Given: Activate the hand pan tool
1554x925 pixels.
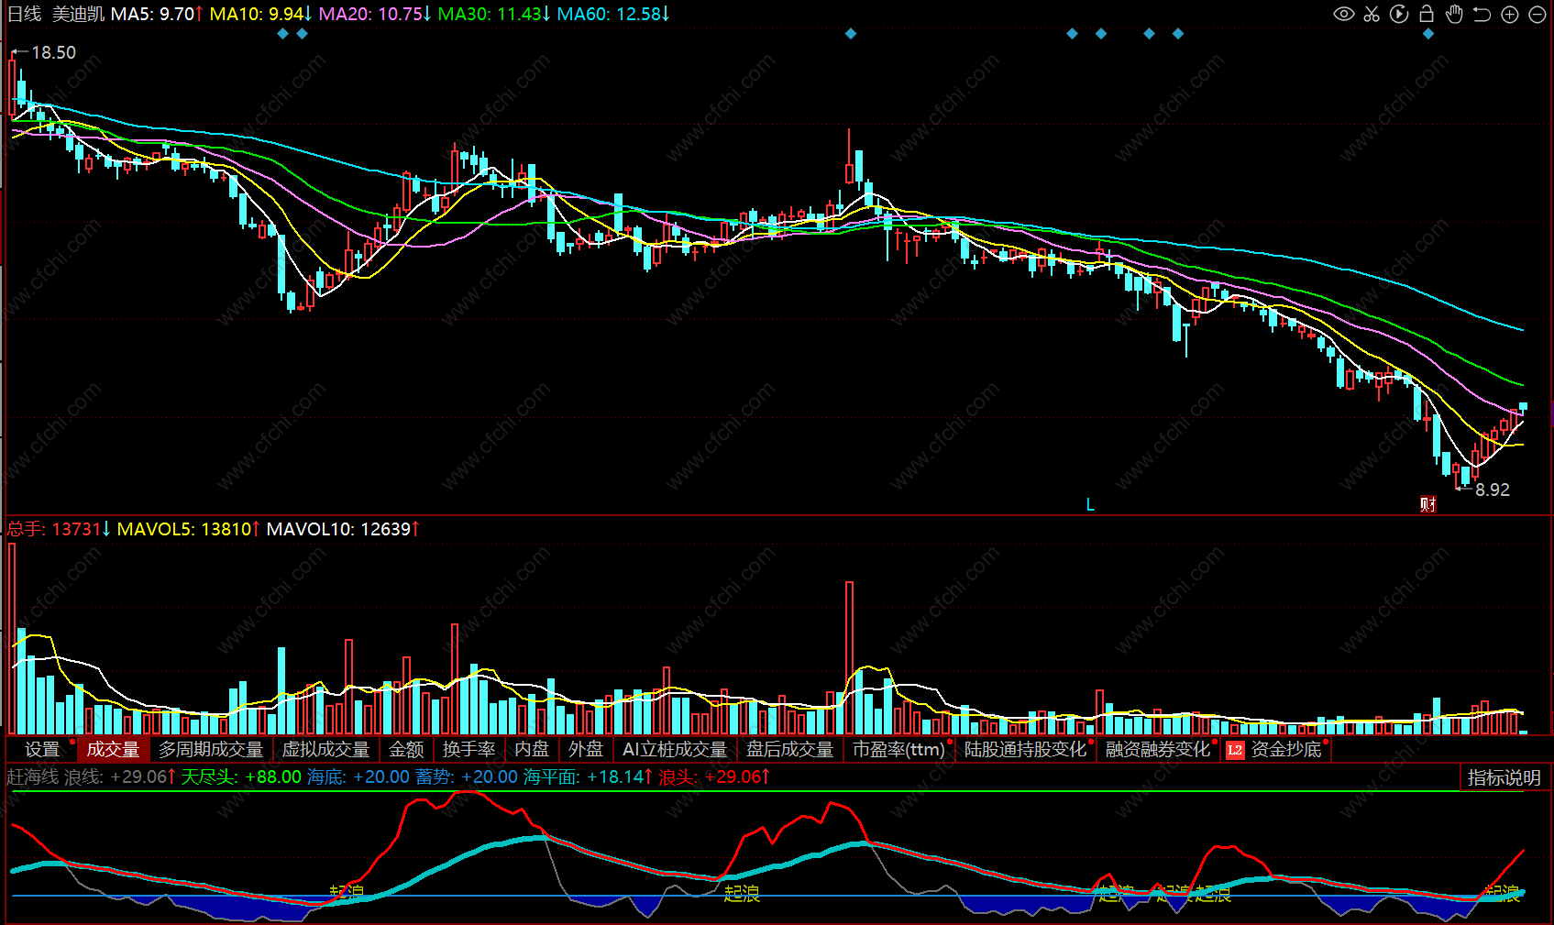Looking at the screenshot, I should (1454, 14).
